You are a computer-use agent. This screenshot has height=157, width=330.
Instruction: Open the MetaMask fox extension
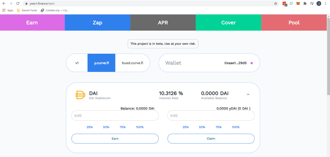point(298,3)
